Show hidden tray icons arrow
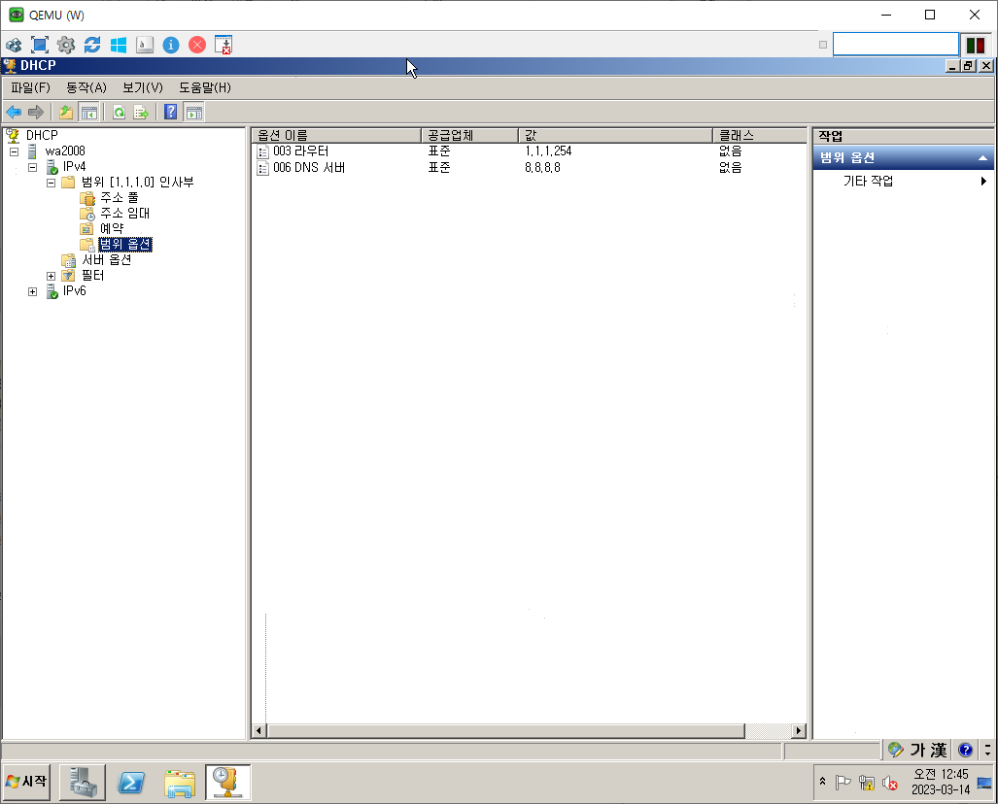This screenshot has height=804, width=998. click(822, 781)
